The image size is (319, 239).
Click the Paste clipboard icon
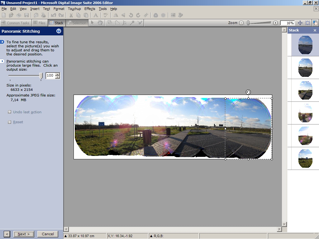tap(86, 15)
